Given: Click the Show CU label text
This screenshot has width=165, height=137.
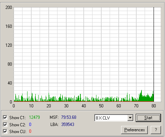Looking at the screenshot, I should [18, 132].
